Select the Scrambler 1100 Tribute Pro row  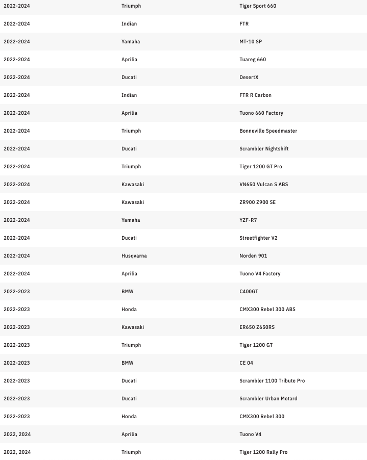pyautogui.click(x=272, y=381)
